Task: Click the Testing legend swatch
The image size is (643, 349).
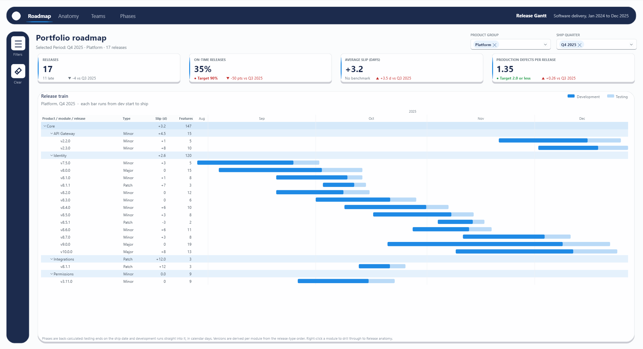Action: tap(611, 96)
